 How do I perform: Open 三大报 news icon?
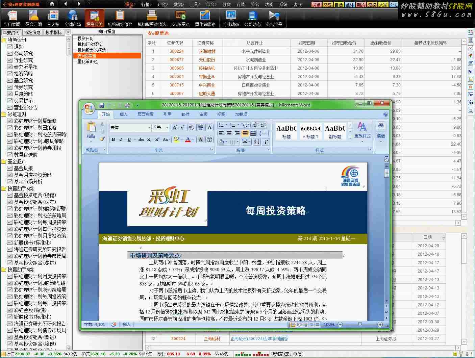[x=53, y=18]
